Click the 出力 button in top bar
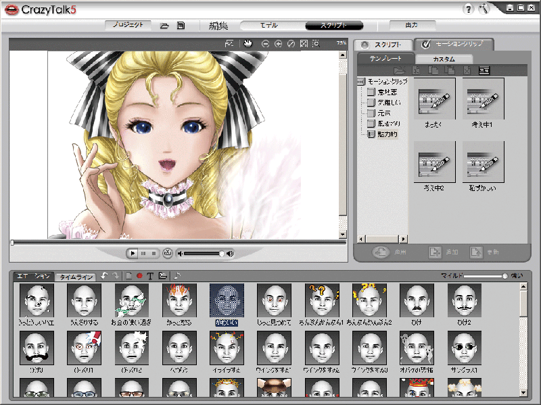The image size is (541, 405). [412, 26]
